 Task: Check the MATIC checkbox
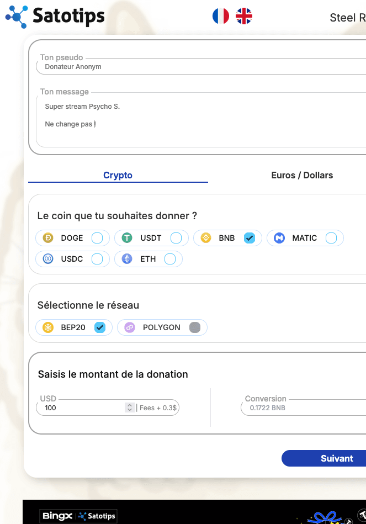pyautogui.click(x=331, y=238)
